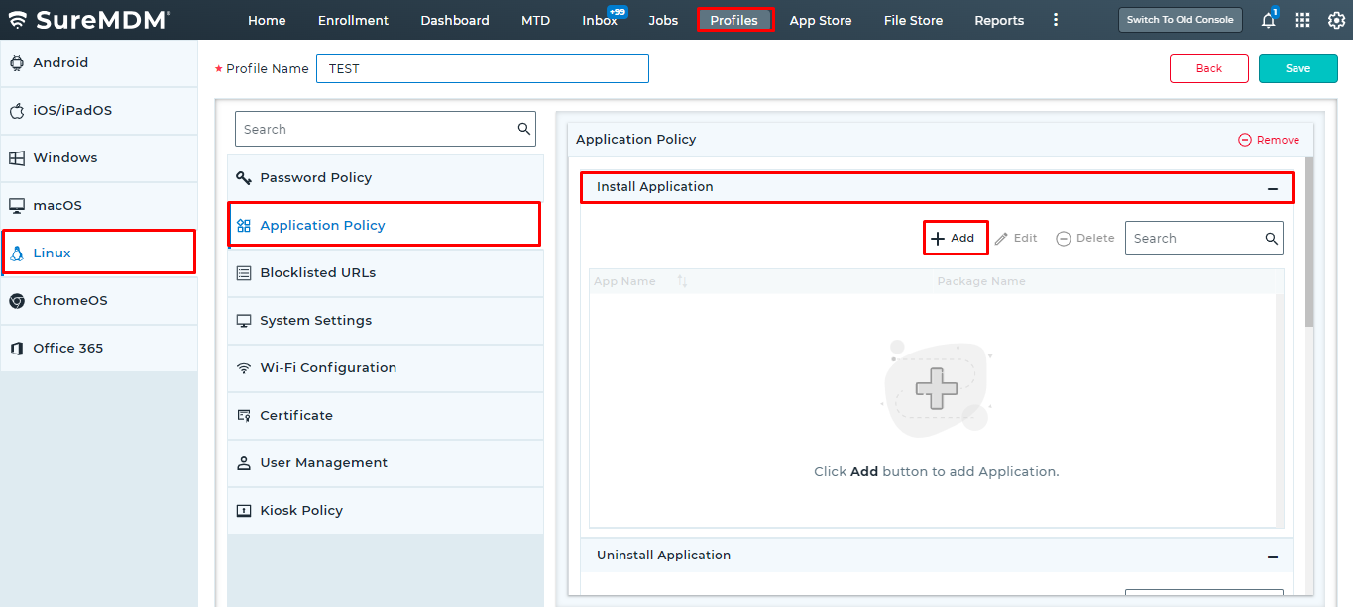Click the Profile Name text field

click(x=482, y=68)
